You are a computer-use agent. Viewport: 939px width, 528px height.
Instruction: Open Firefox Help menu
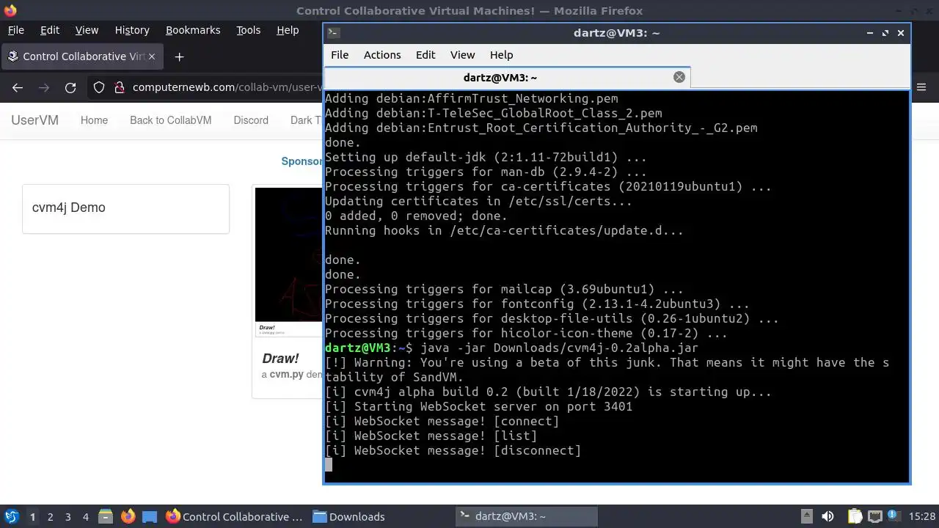tap(288, 30)
